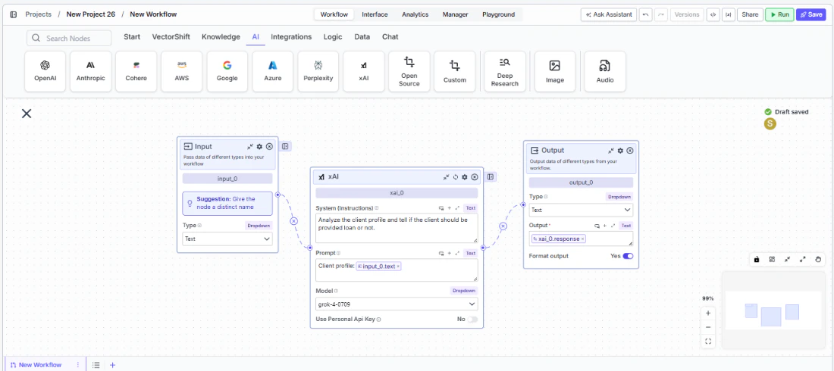Open side panel icon beside Input node

(286, 146)
